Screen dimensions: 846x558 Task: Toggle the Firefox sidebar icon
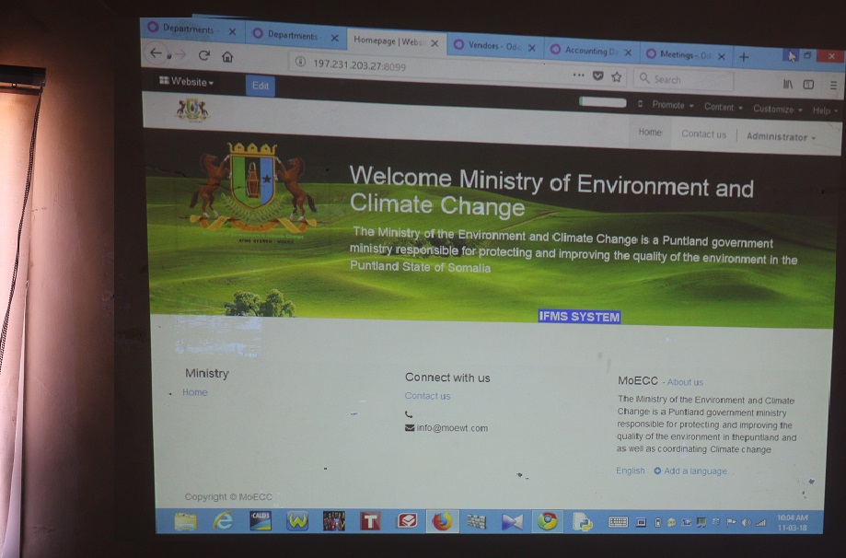pos(808,84)
